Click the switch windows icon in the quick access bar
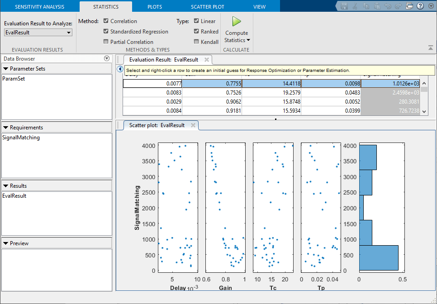The image size is (437, 304). [409, 6]
